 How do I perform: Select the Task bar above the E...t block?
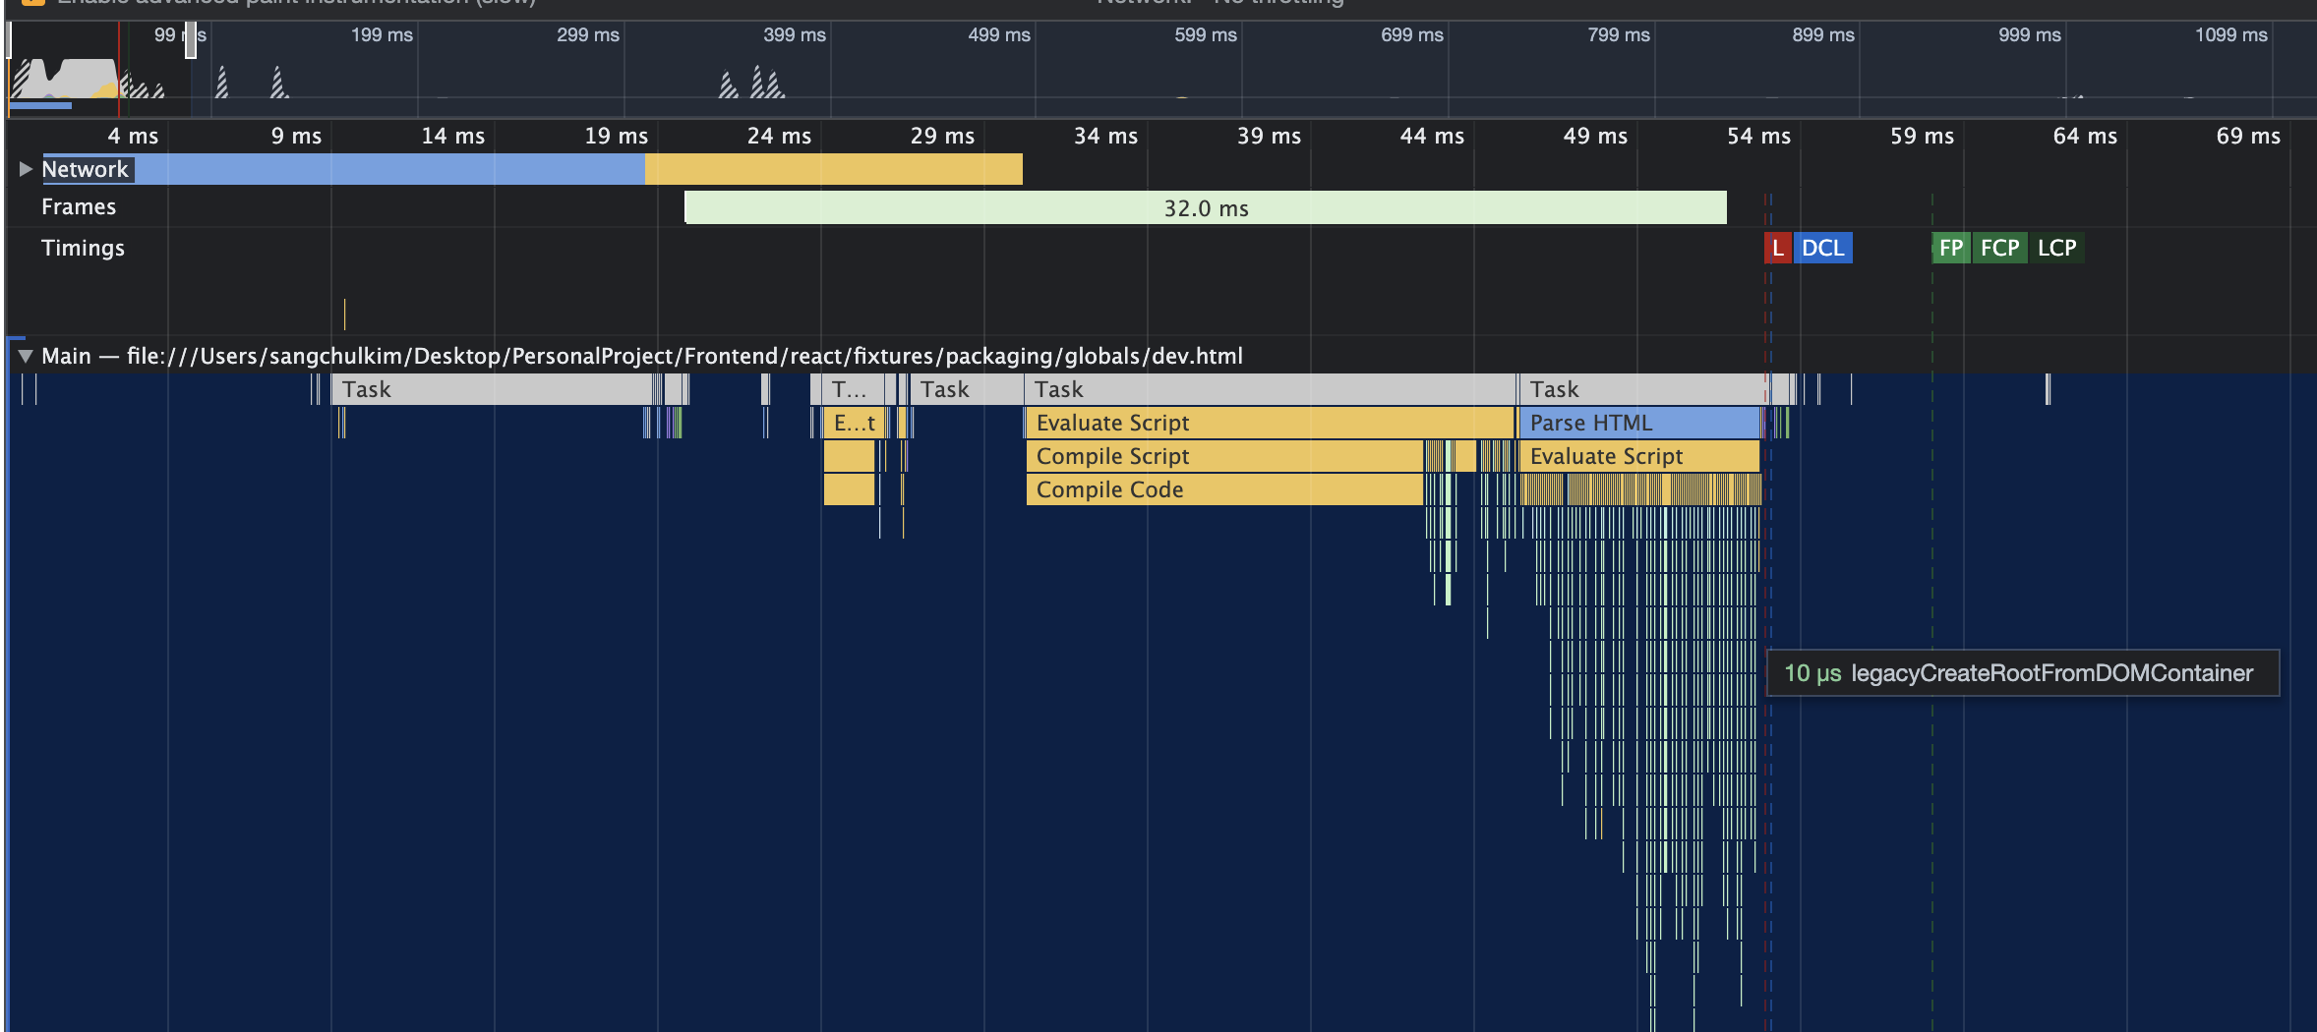click(x=853, y=389)
